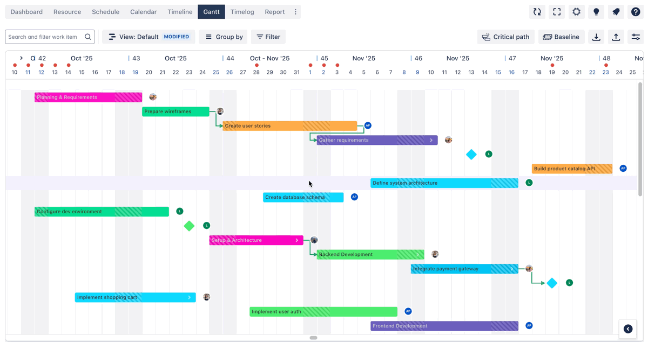Screen dimensions: 648x342
Task: Click the lightbulb tips icon
Action: 596,12
